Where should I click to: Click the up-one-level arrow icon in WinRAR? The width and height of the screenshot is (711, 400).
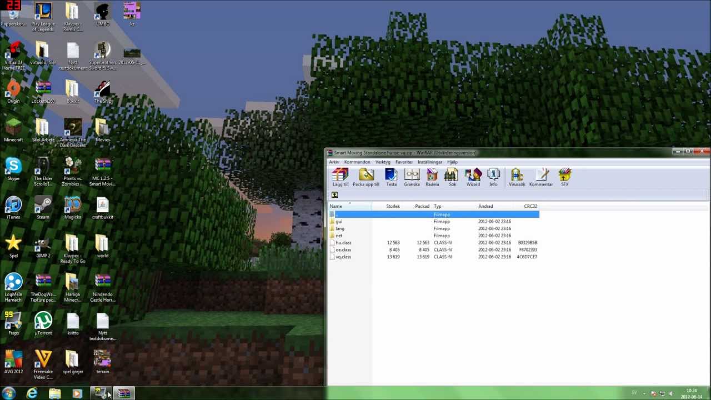[x=334, y=195]
